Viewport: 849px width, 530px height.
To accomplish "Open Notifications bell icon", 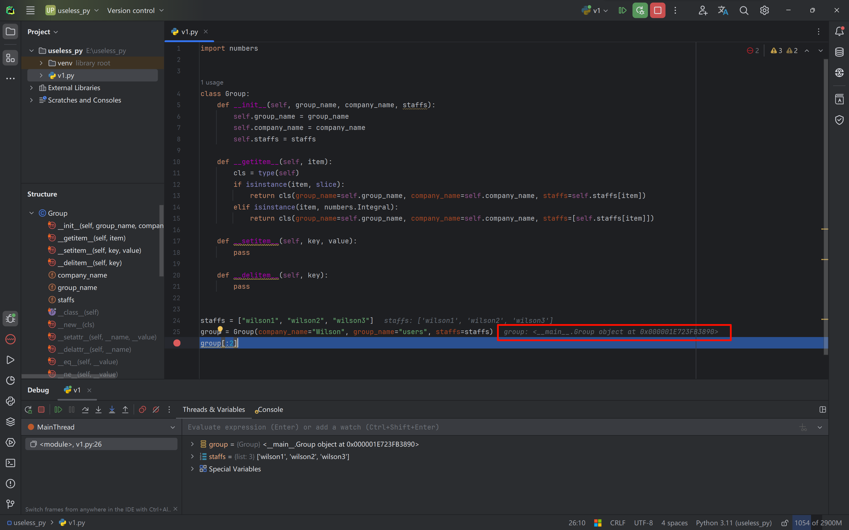I will click(839, 32).
